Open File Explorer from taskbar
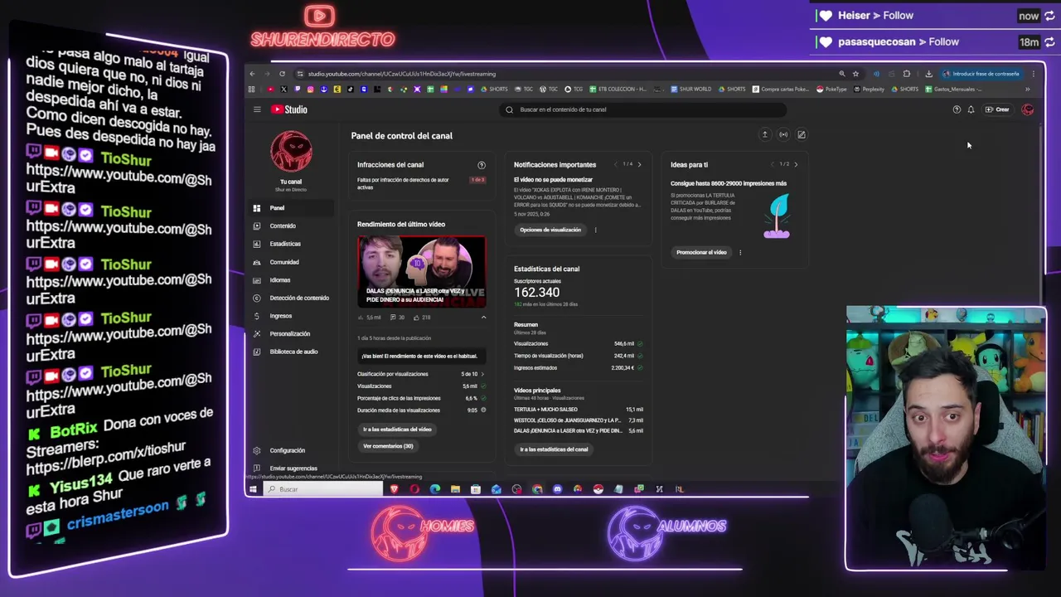The image size is (1061, 597). 455,489
